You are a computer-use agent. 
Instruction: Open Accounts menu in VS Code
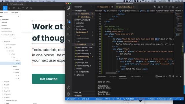(68, 87)
